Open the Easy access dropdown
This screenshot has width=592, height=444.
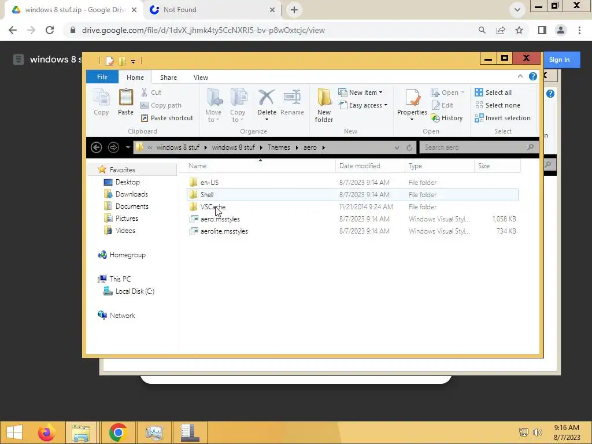(x=363, y=105)
